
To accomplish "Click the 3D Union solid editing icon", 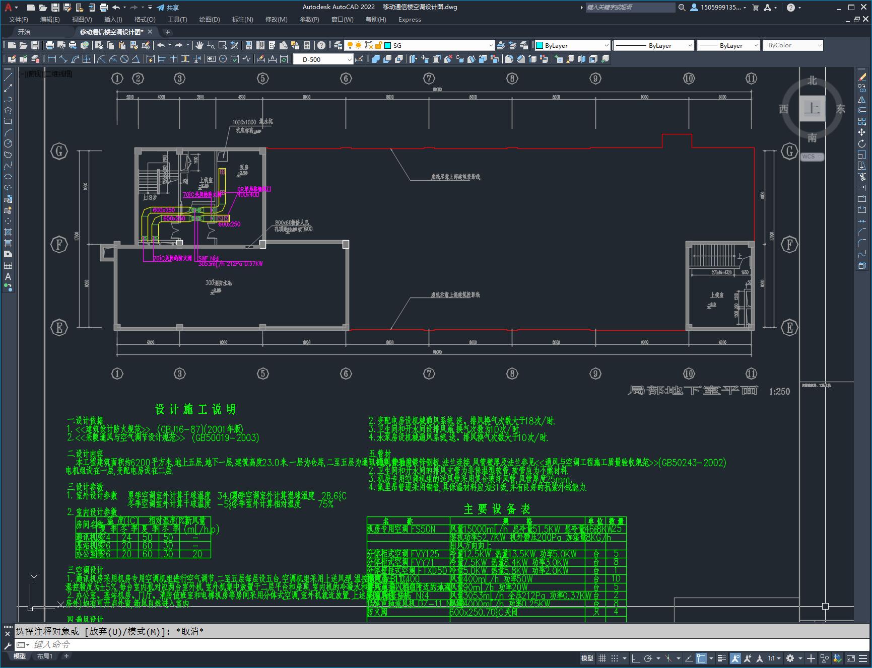I will point(376,59).
